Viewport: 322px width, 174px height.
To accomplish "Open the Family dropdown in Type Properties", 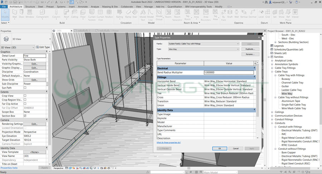I will (203, 44).
